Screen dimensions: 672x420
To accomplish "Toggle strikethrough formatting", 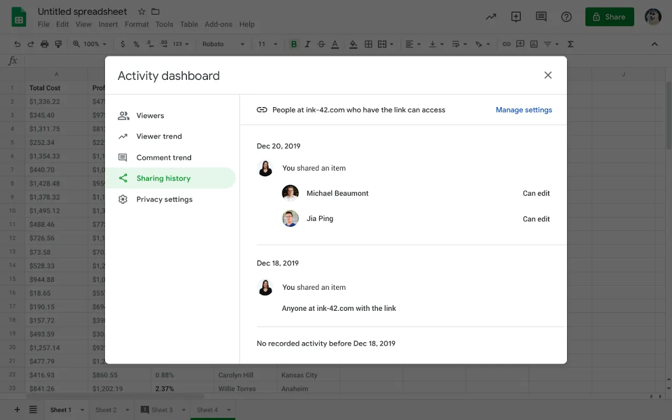I will pyautogui.click(x=322, y=44).
